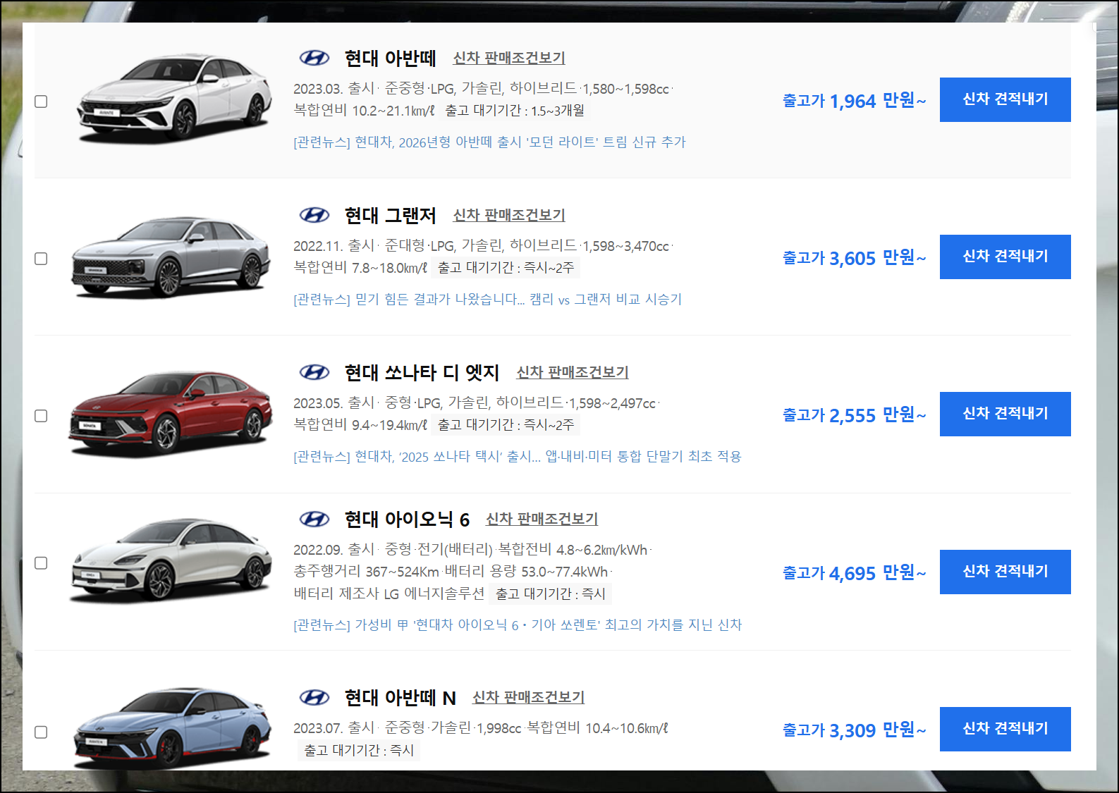The height and width of the screenshot is (793, 1119).
Task: Click Hyundai logo beside 현대 쏘나타 디 엣지
Action: 314,372
